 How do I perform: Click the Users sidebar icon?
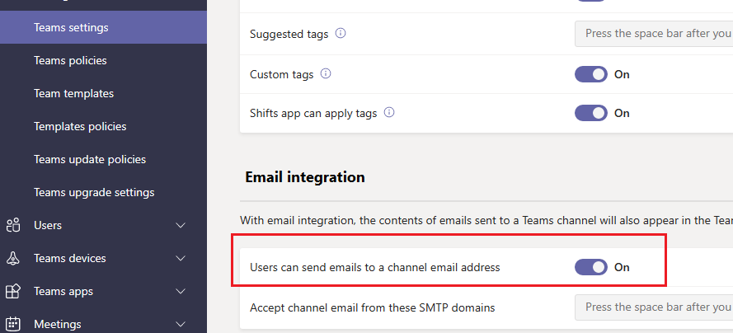click(13, 226)
